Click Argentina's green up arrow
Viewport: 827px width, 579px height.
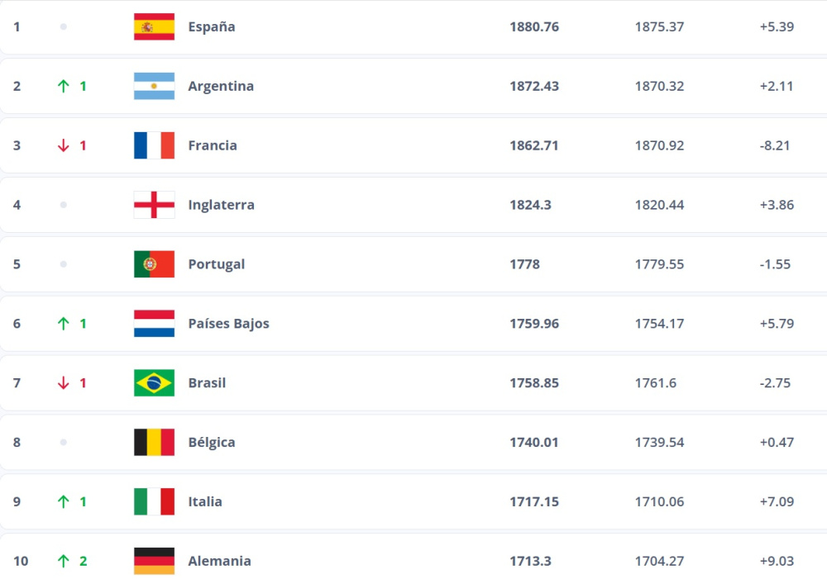pyautogui.click(x=63, y=86)
